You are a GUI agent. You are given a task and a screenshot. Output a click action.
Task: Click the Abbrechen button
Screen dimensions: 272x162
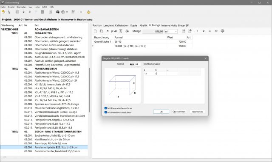point(197,112)
